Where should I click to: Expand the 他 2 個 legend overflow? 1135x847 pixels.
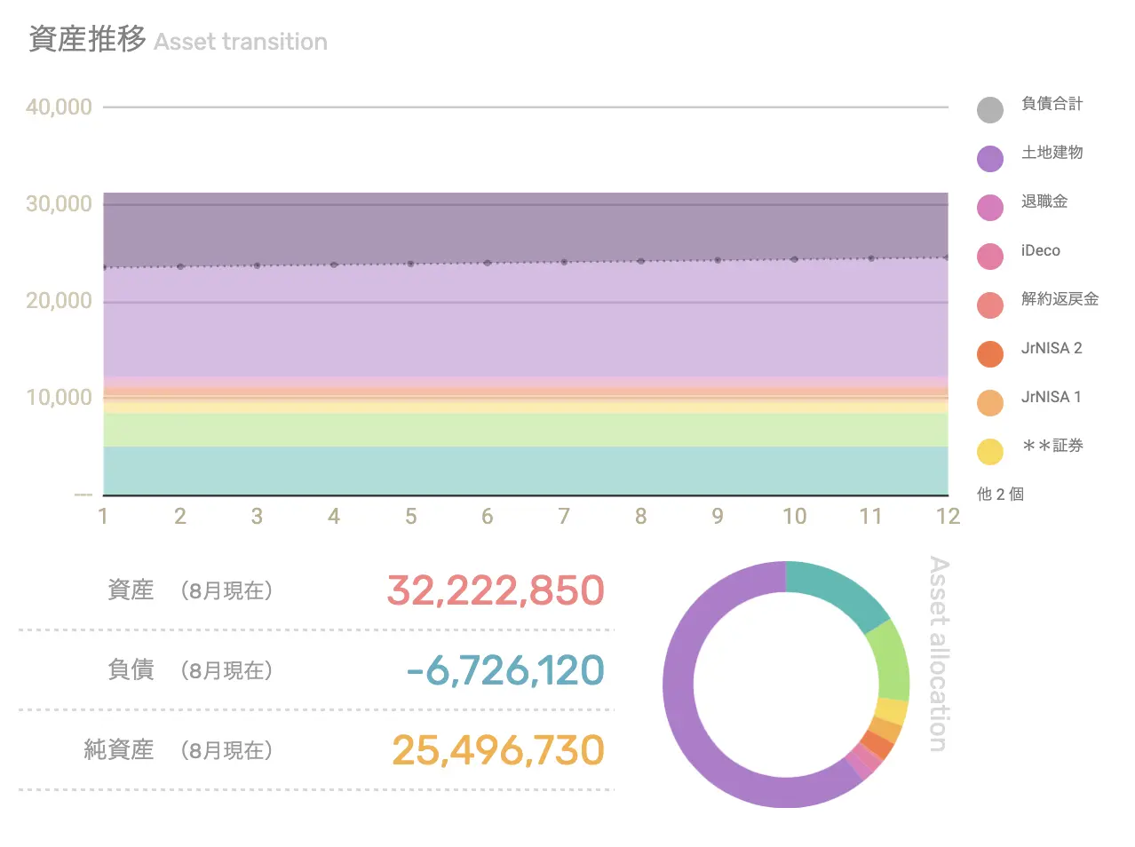(x=1000, y=495)
